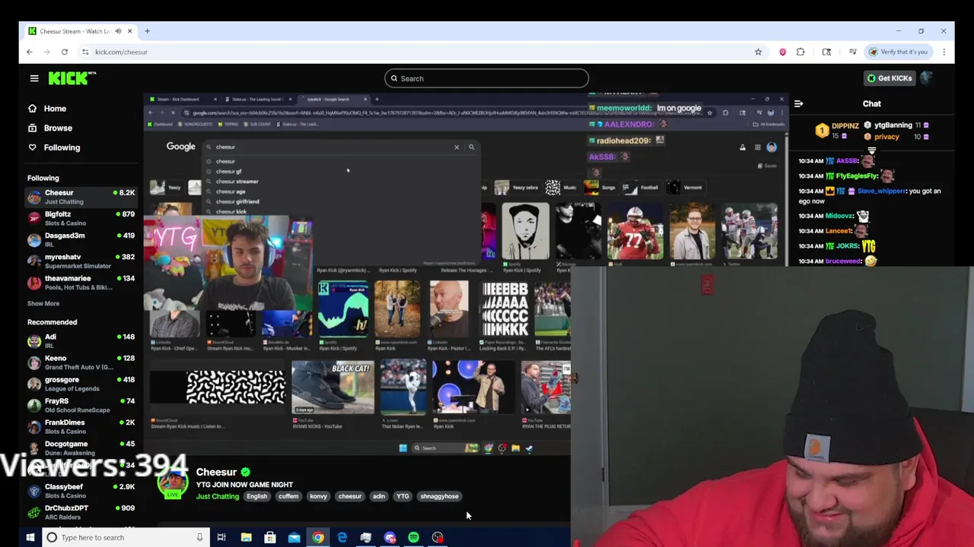Open Microsoft Store from the taskbar

coord(270,537)
